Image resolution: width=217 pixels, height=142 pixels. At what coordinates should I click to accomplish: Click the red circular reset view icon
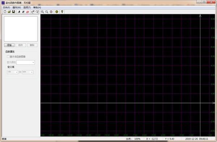pyautogui.click(x=51, y=12)
